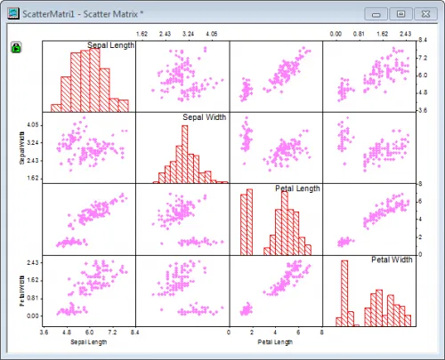Viewport: 445px width, 360px height.
Task: Select the Petal Length histogram title
Action: click(x=297, y=188)
